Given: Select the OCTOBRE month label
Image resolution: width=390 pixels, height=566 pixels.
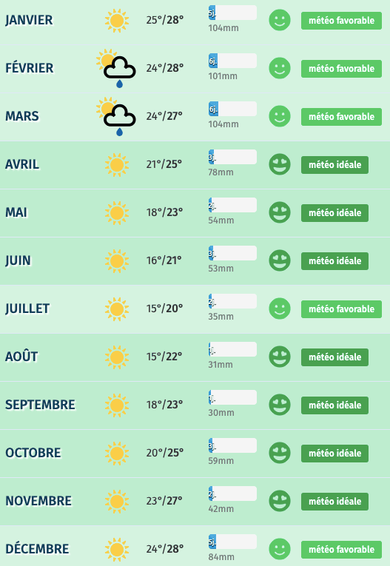Looking at the screenshot, I should (x=33, y=453).
